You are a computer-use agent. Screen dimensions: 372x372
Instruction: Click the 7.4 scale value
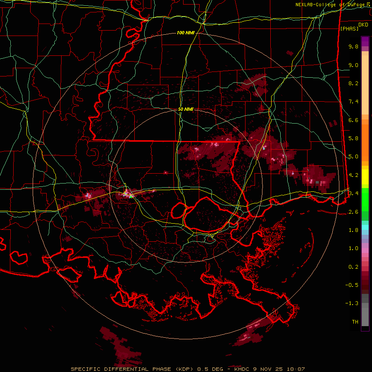click(353, 102)
